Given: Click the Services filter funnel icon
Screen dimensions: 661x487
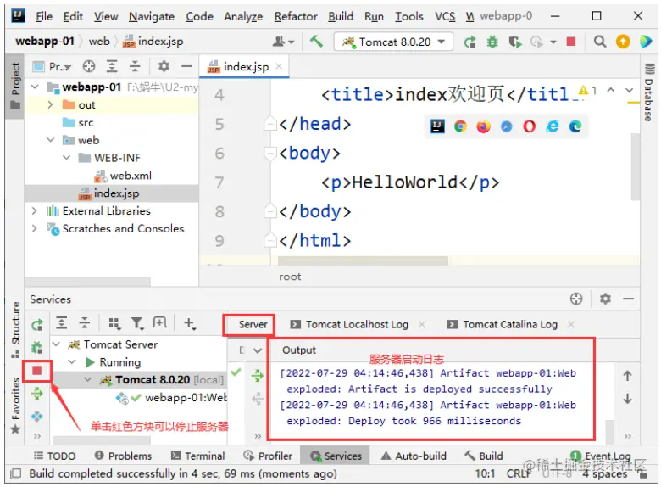Looking at the screenshot, I should click(x=137, y=324).
